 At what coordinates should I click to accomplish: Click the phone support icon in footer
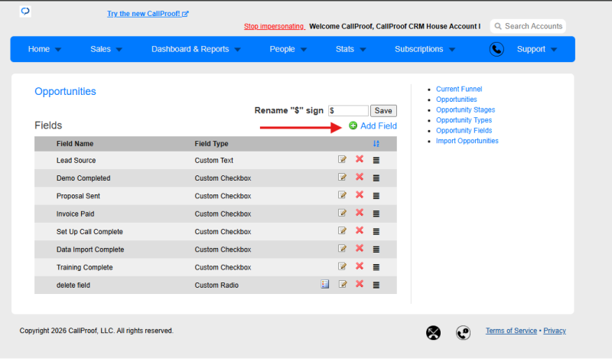point(464,333)
